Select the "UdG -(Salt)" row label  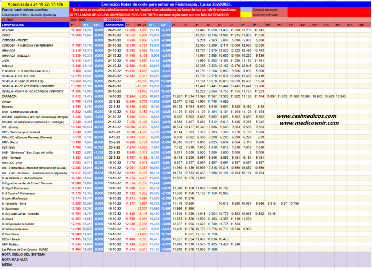pos(9,148)
